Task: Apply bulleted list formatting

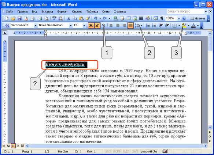Action: (x=154, y=25)
